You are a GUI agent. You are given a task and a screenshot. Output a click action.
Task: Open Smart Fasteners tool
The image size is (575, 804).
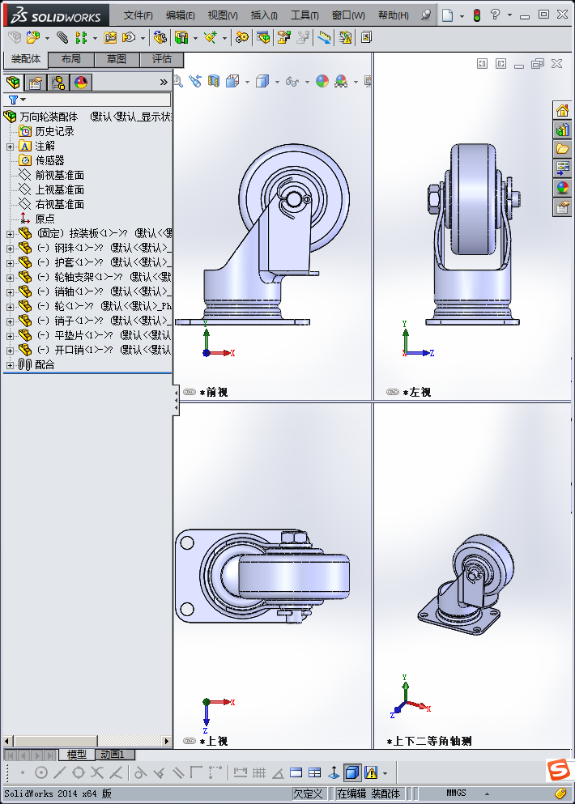click(x=110, y=37)
